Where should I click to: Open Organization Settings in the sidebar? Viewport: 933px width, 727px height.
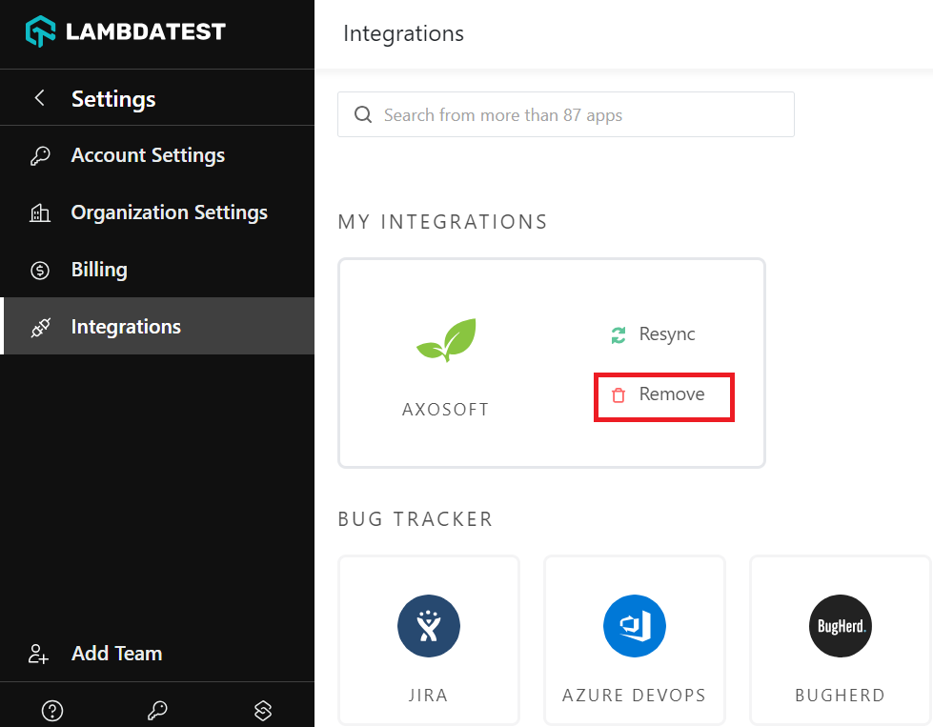169,212
